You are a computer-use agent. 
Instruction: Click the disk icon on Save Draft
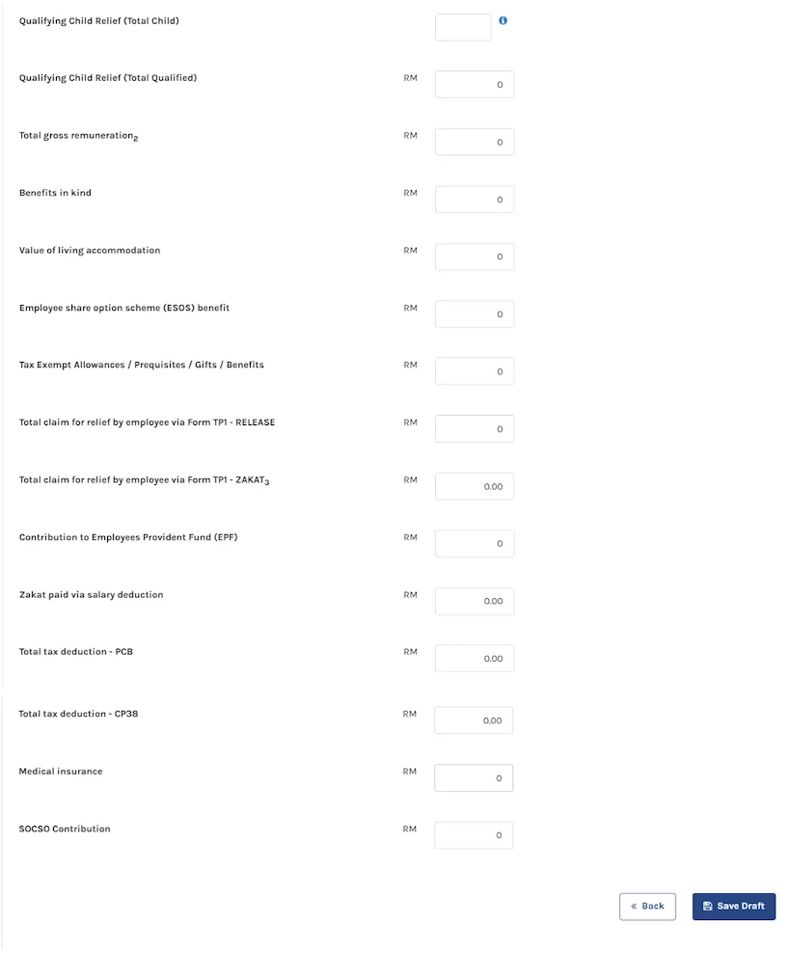(x=708, y=907)
